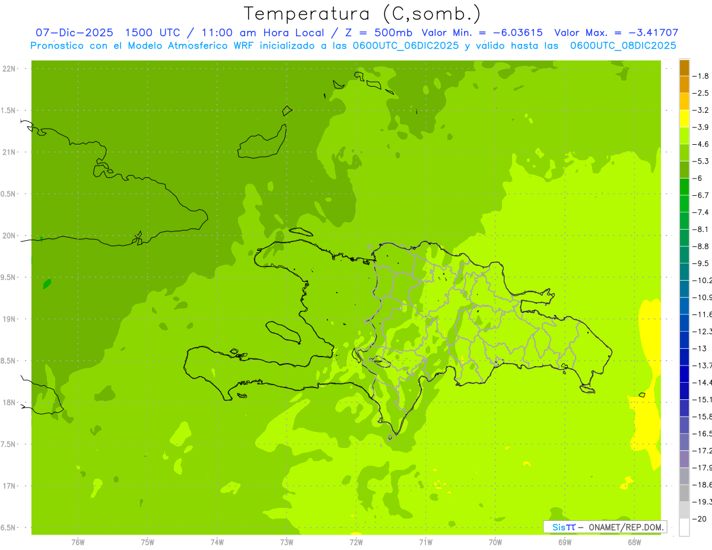
Task: Click the olive green legend swatch below -5.3
Action: click(x=684, y=170)
